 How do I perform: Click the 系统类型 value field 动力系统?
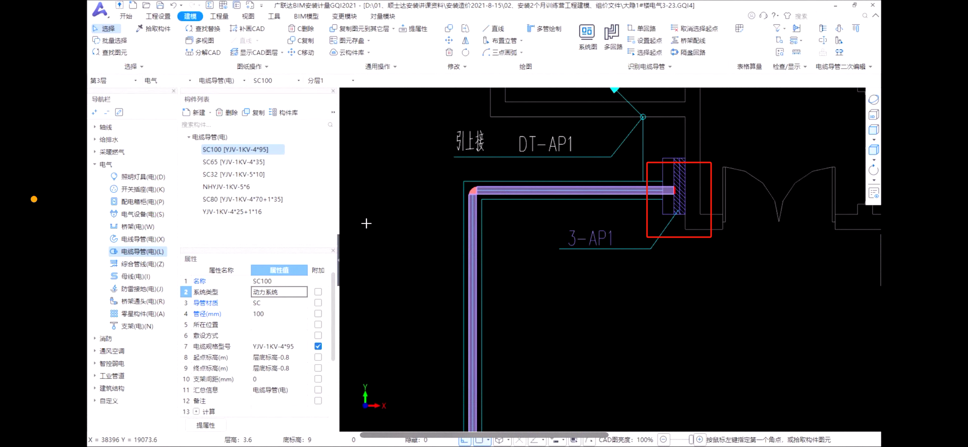279,292
